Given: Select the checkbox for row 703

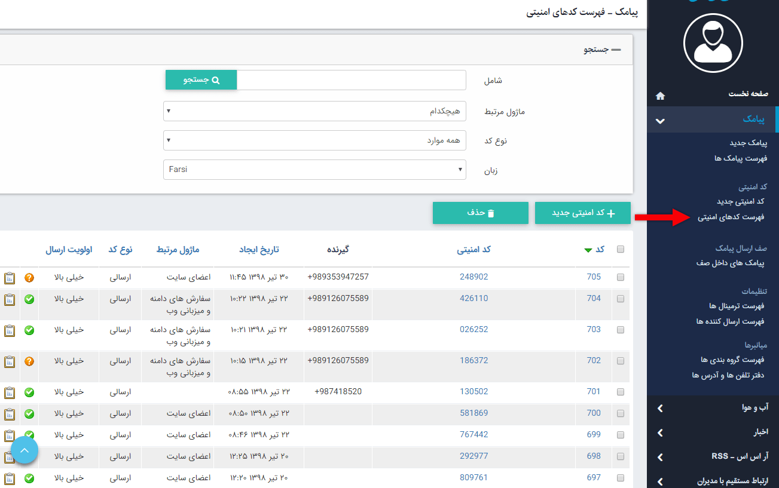Looking at the screenshot, I should (620, 330).
